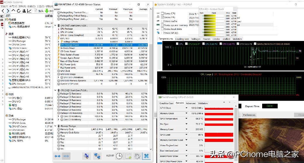304x163 pixels.
Task: Enable the Stress system memory checkbox
Action: tap(162, 25)
